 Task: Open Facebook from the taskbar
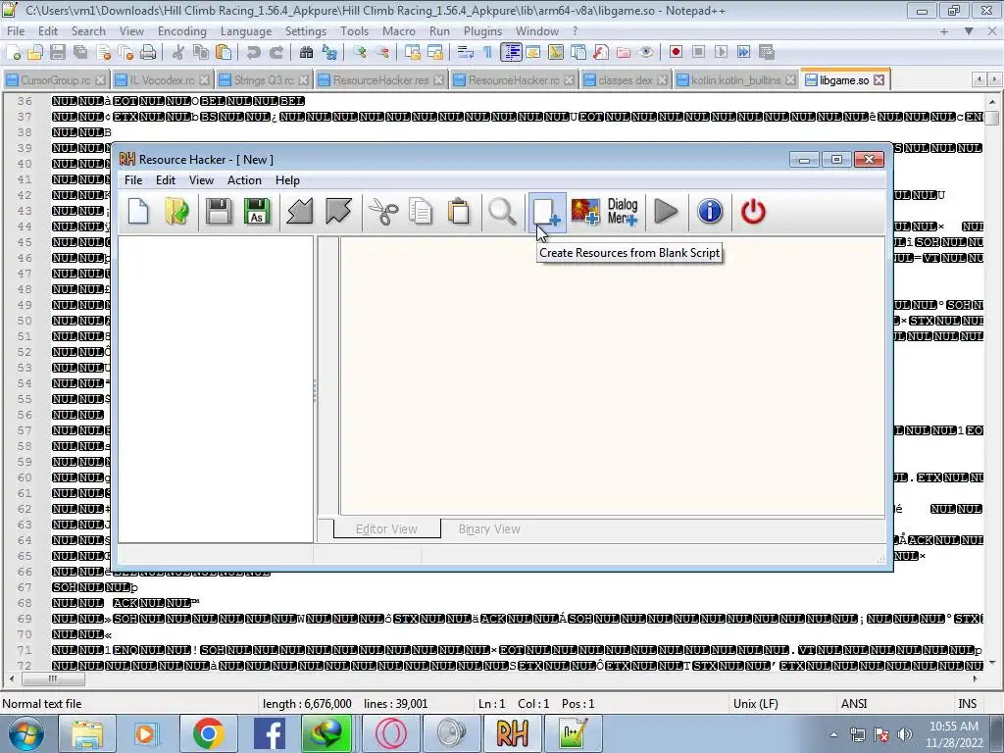pos(269,733)
